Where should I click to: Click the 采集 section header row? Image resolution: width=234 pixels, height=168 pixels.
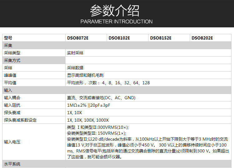pos(8,45)
